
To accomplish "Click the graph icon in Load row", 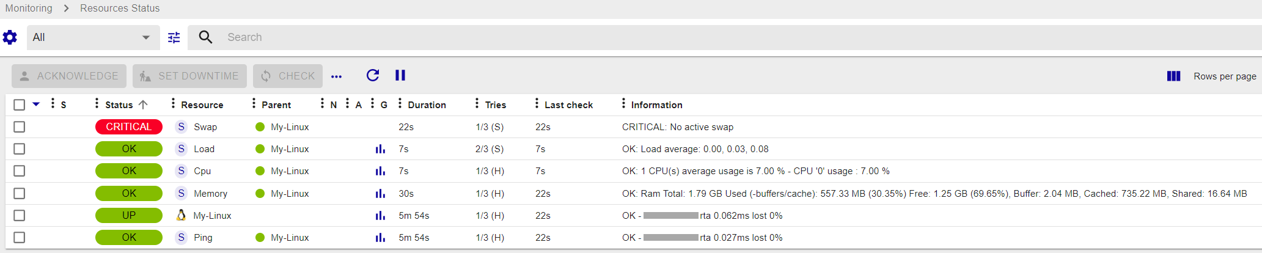I will pos(380,149).
